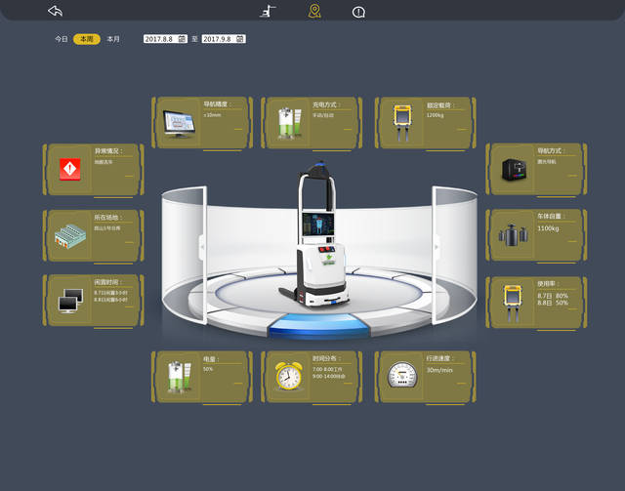Open calendar picker for end date 2017.9.8
Screen dimensions: 625x491
pyautogui.click(x=240, y=39)
